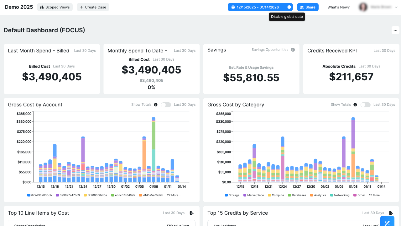Click the Share button
This screenshot has width=401, height=226.
pyautogui.click(x=308, y=7)
